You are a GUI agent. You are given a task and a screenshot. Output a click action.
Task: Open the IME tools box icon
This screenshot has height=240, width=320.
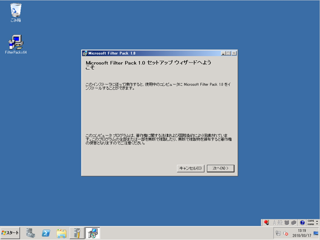coord(294,223)
